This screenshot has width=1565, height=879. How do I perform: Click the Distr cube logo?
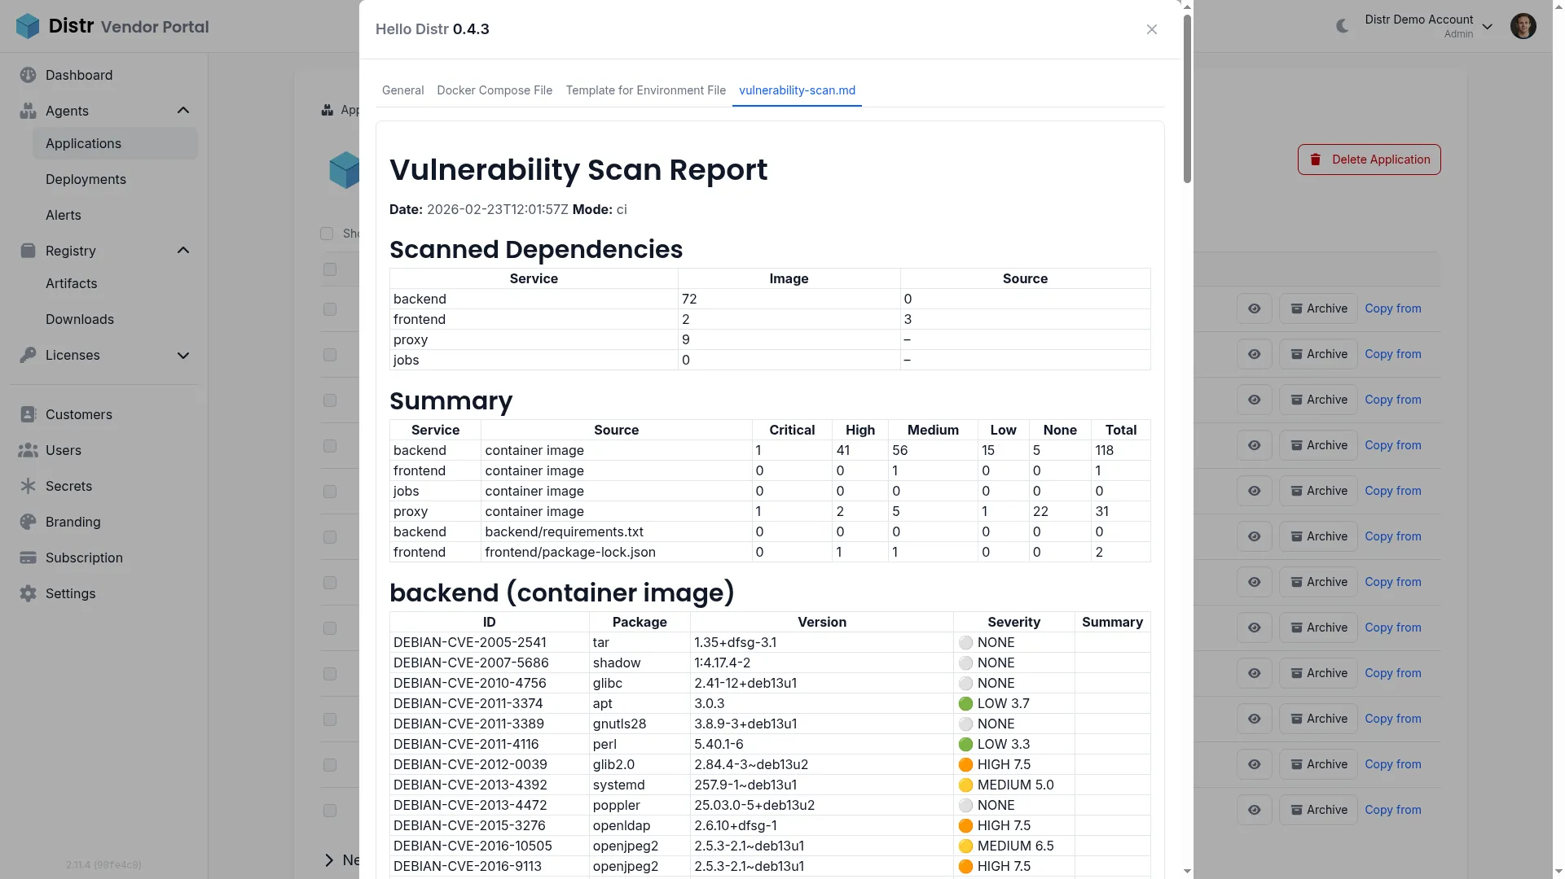27,25
